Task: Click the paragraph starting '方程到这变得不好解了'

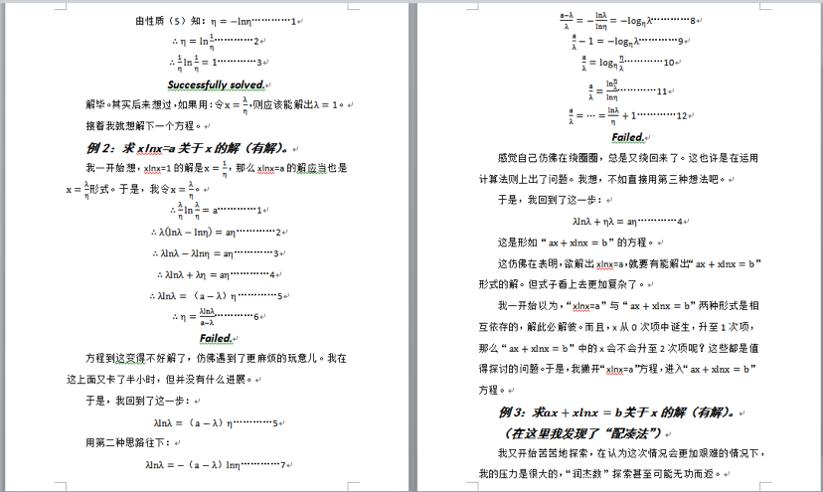Action: pos(207,369)
